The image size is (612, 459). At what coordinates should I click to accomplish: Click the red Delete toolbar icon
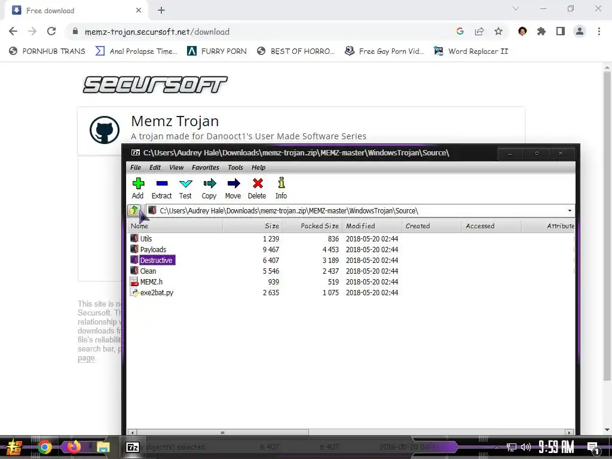pyautogui.click(x=257, y=188)
